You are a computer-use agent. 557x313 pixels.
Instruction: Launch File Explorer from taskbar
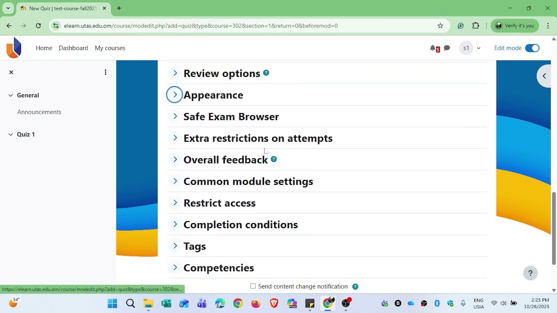(x=148, y=303)
